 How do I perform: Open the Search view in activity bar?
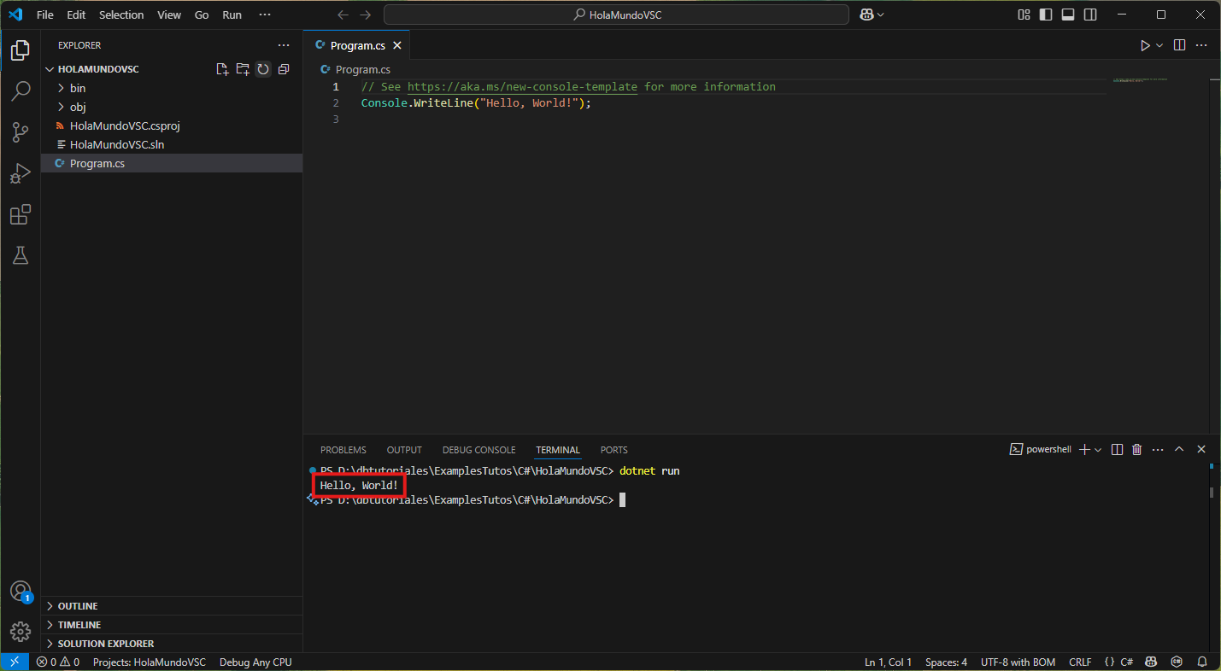coord(21,91)
